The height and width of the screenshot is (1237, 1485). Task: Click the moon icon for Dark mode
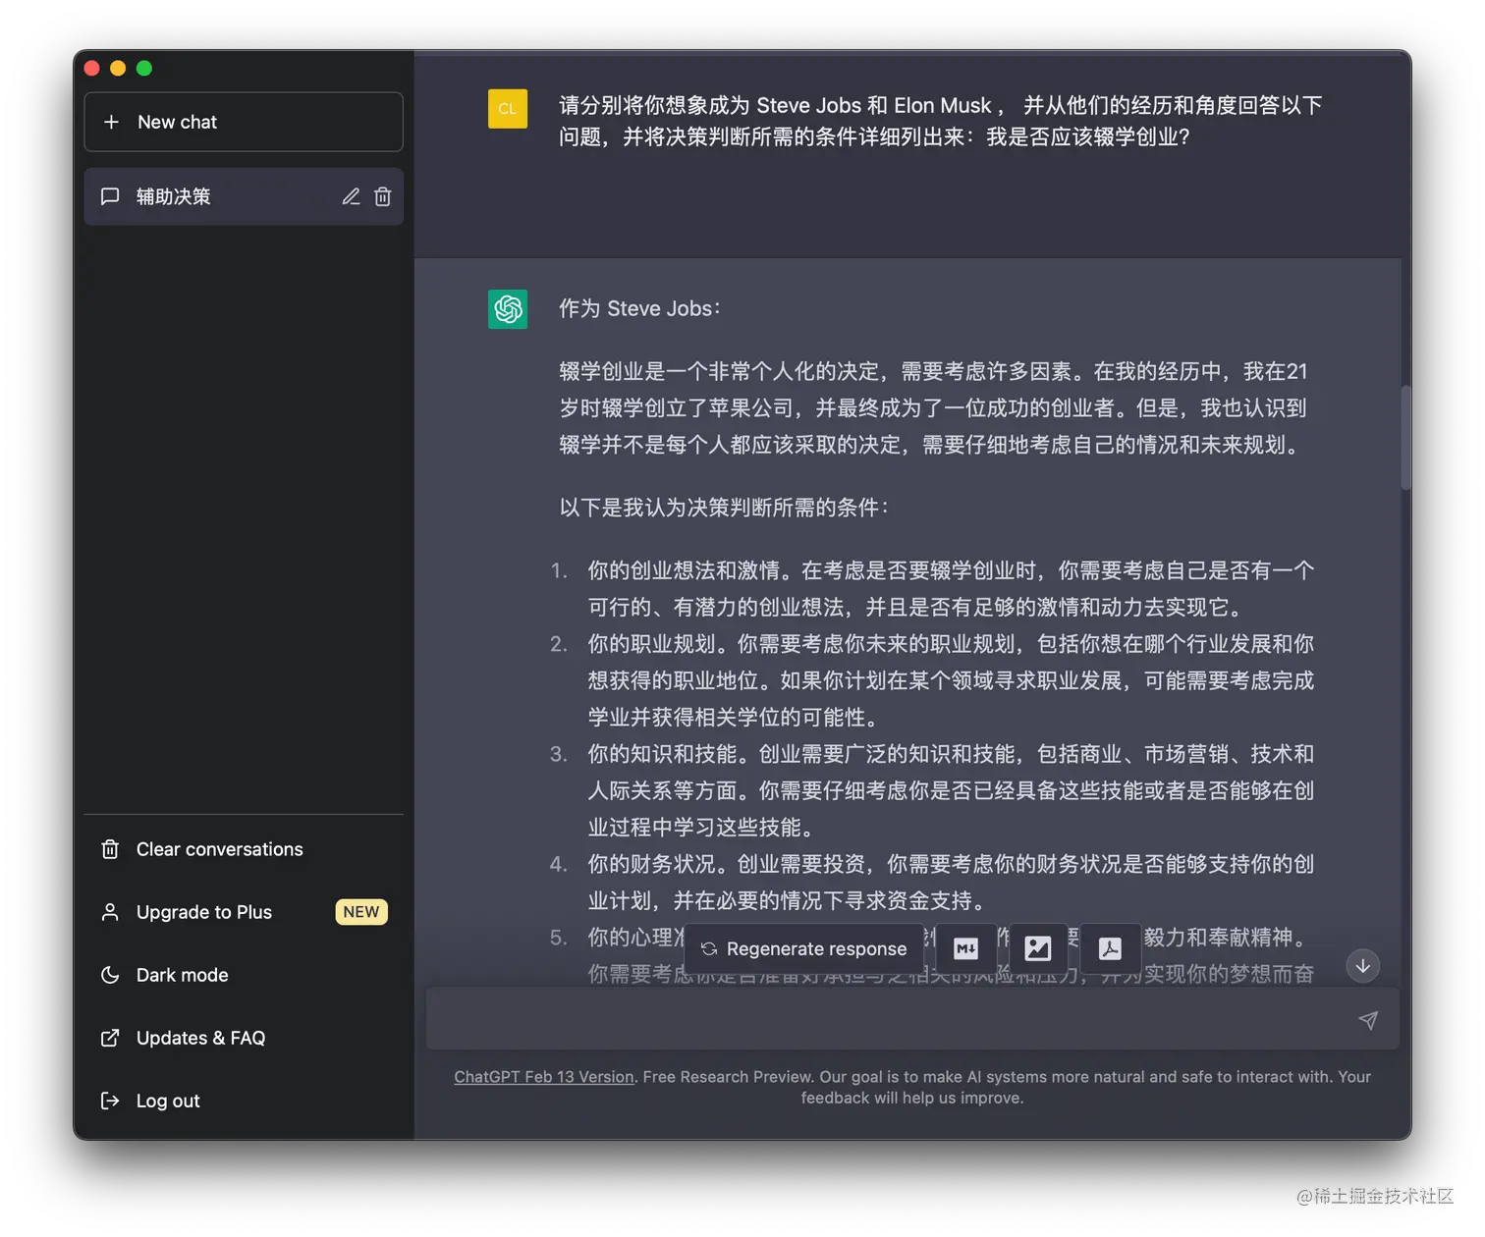[110, 975]
